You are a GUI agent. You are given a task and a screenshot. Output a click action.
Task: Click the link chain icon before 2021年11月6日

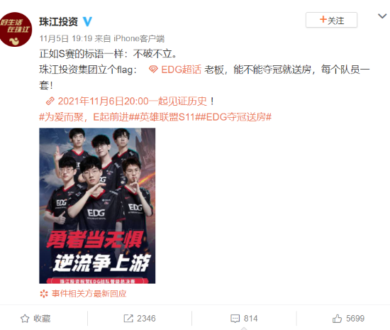click(50, 101)
